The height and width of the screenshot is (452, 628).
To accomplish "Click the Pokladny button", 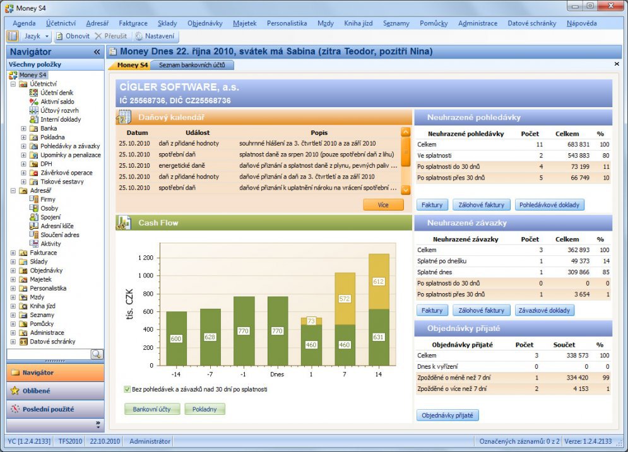I will (x=204, y=409).
